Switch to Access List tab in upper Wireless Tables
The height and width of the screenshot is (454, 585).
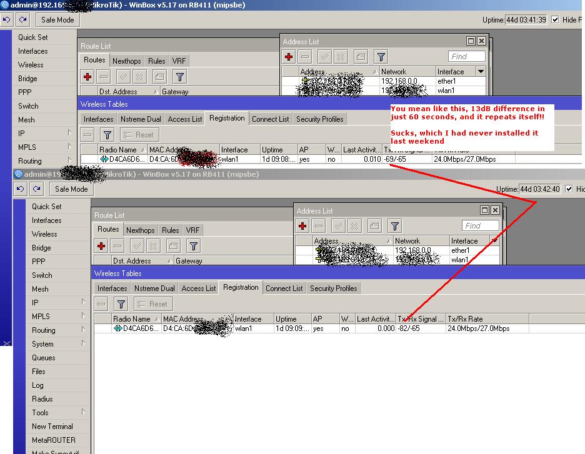(x=184, y=119)
